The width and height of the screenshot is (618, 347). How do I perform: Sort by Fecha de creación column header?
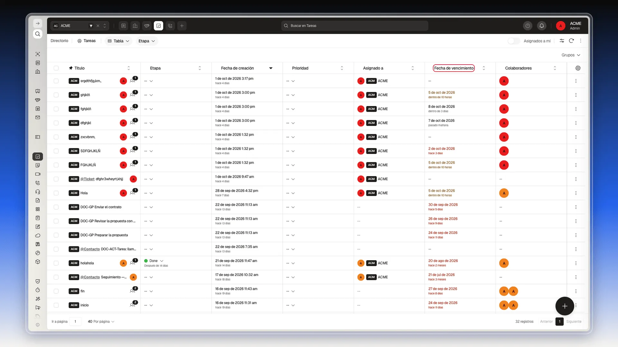pos(237,68)
